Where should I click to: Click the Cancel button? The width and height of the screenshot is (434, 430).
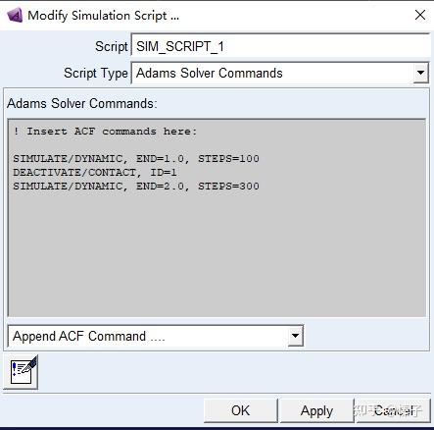click(393, 410)
